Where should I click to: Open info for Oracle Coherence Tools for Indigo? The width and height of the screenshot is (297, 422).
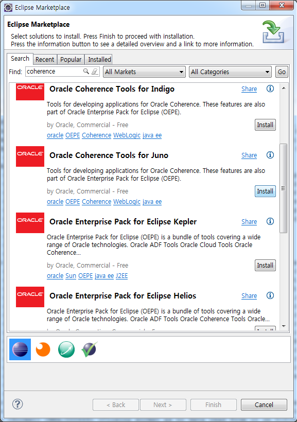(x=270, y=89)
